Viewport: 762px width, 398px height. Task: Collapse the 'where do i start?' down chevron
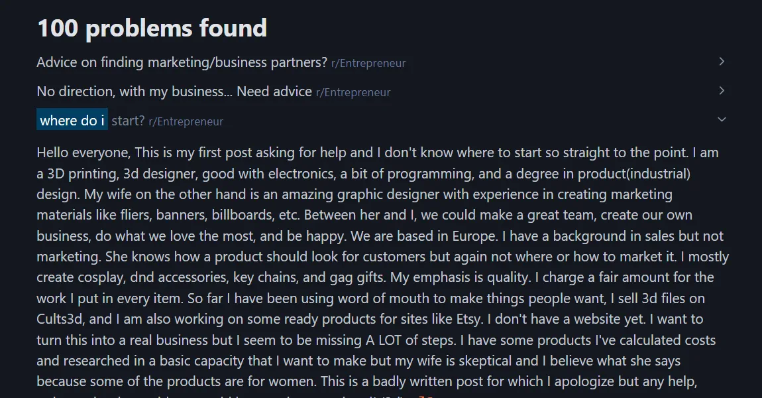coord(722,120)
